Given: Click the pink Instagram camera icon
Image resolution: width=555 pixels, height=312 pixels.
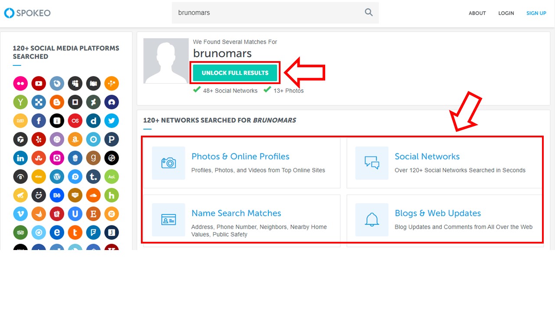Looking at the screenshot, I should pyautogui.click(x=57, y=158).
